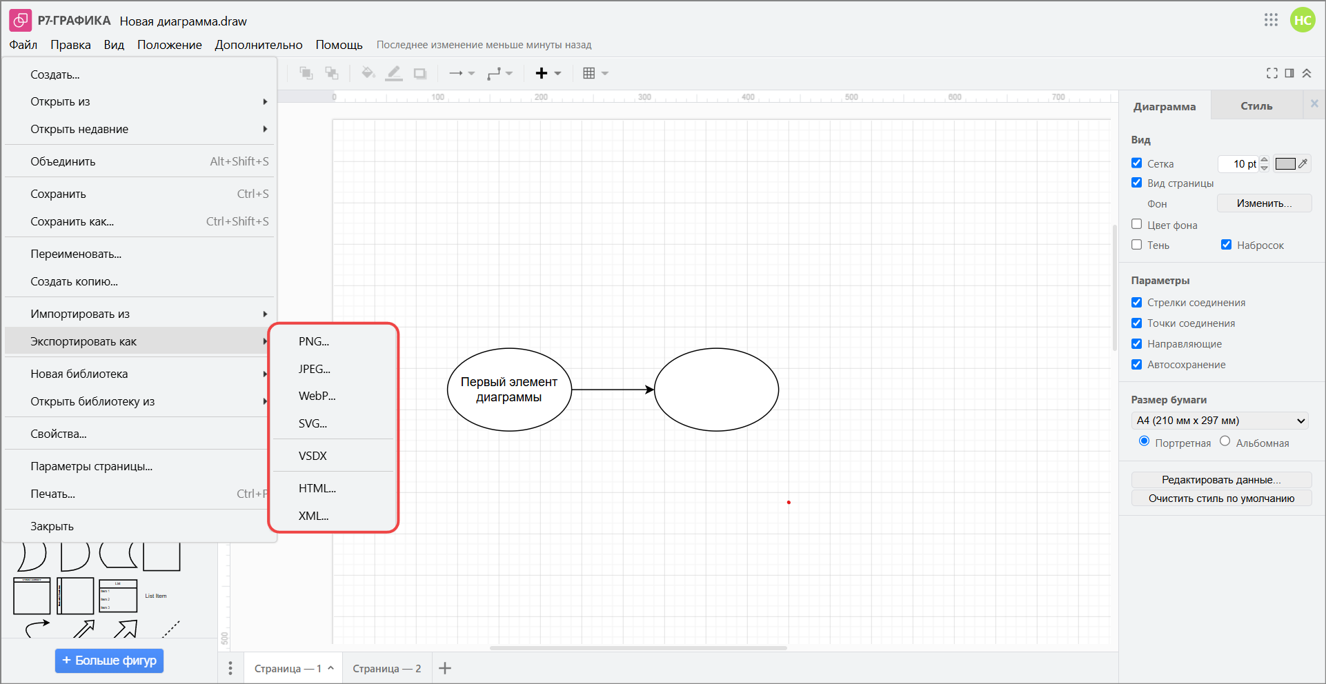This screenshot has height=684, width=1326.
Task: Click Редактировать данные button
Action: coord(1221,480)
